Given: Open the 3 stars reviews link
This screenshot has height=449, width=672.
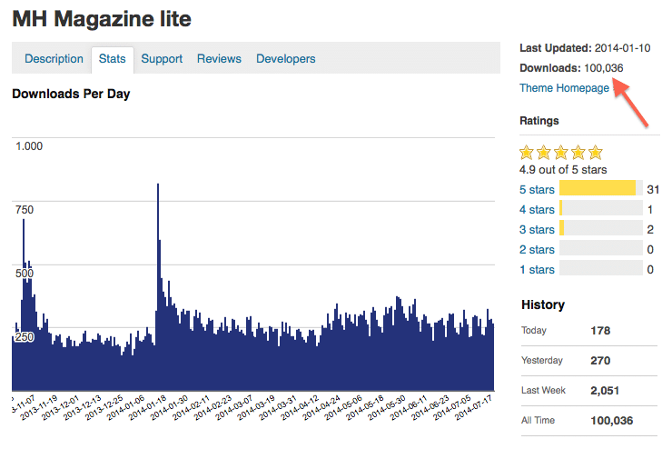Looking at the screenshot, I should point(537,229).
